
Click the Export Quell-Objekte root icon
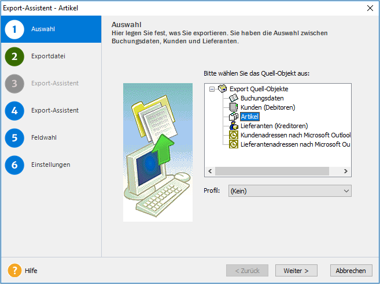coord(222,88)
